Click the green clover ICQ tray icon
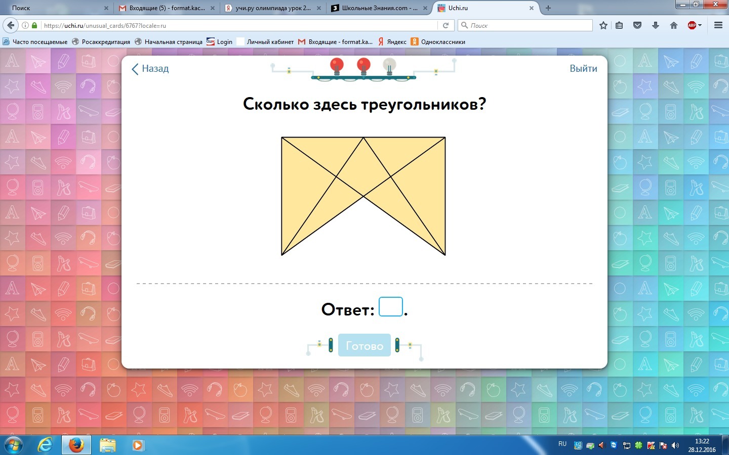729x455 pixels. pos(639,445)
